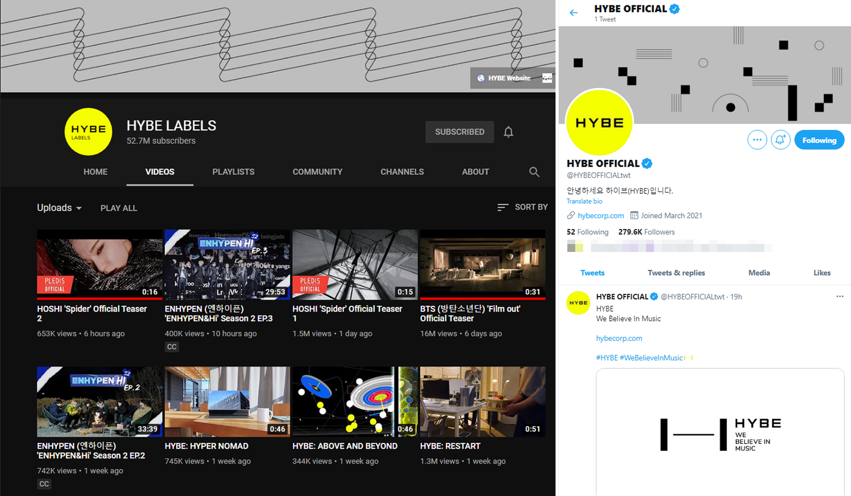Image resolution: width=851 pixels, height=496 pixels.
Task: Click the globe icon on HYBE Website link
Action: 481,78
